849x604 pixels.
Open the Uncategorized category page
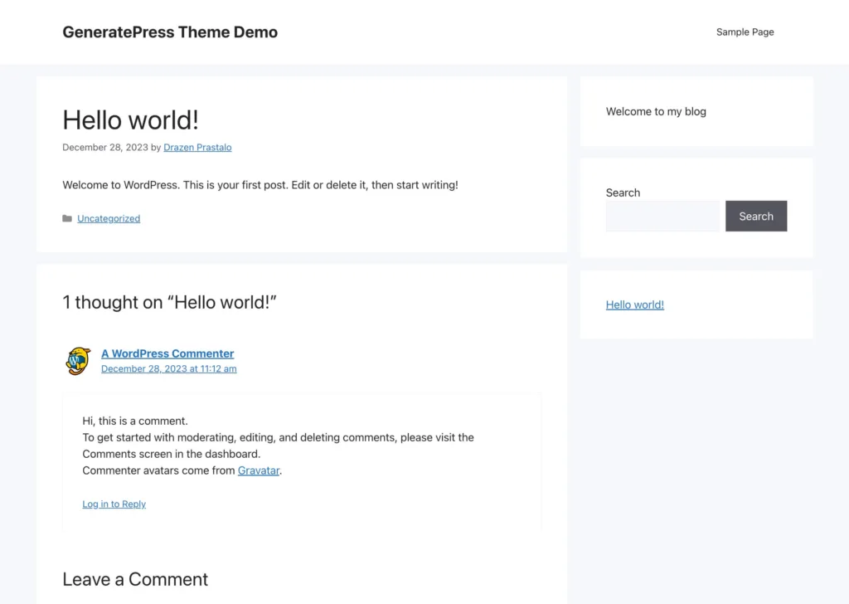pos(108,218)
